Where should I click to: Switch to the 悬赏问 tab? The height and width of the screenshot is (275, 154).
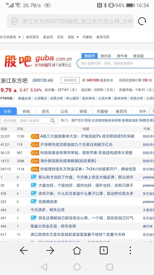click(121, 111)
